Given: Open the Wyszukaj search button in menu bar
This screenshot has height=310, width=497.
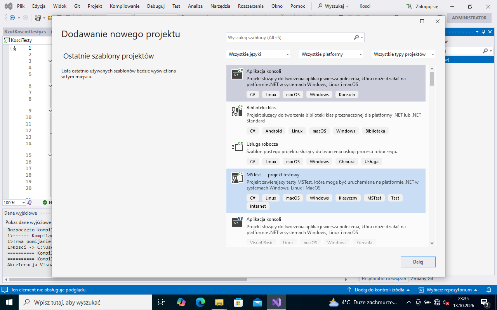Looking at the screenshot, I should (333, 6).
